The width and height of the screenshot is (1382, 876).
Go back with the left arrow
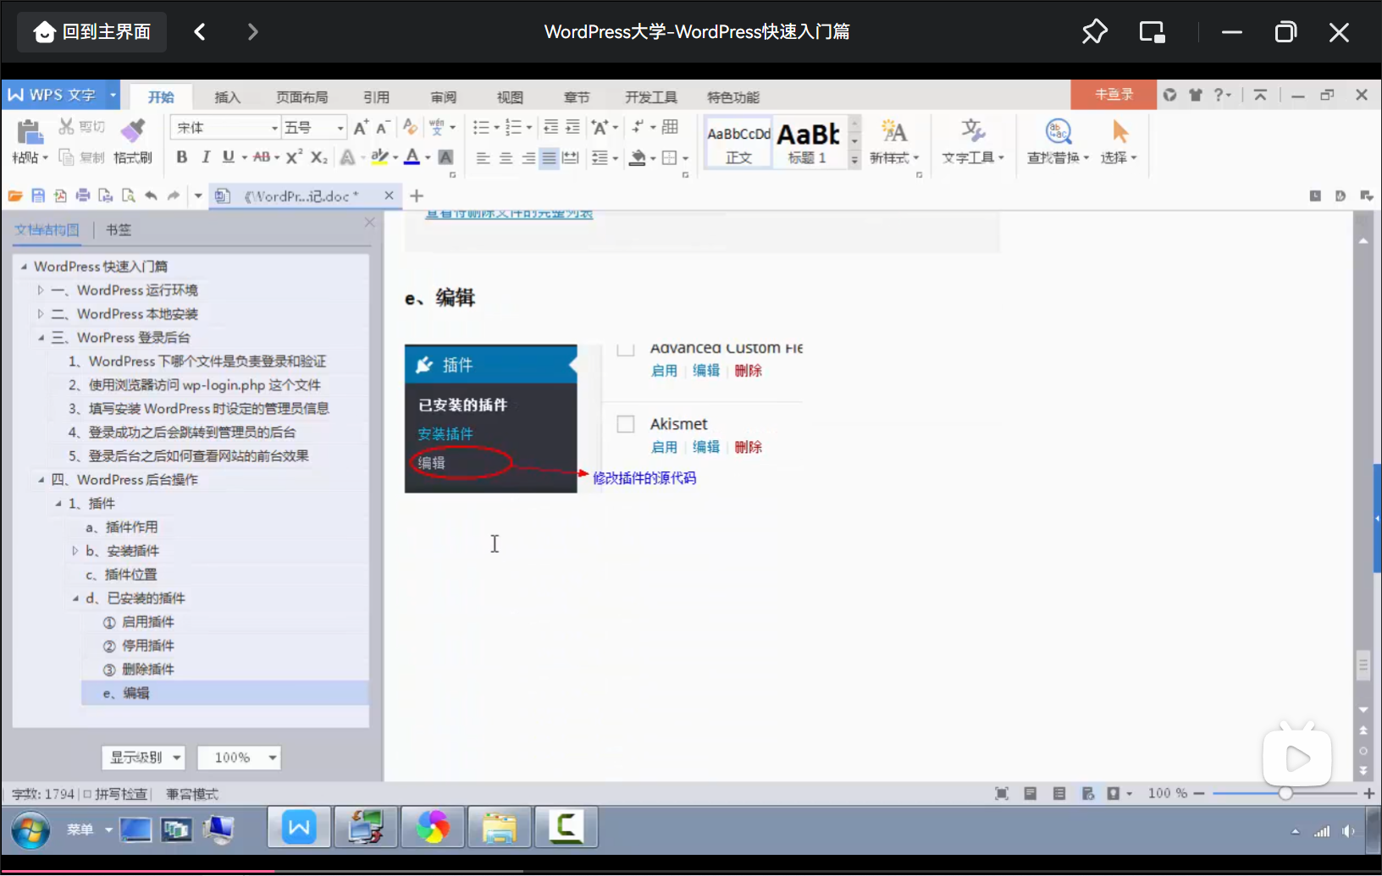(x=200, y=32)
